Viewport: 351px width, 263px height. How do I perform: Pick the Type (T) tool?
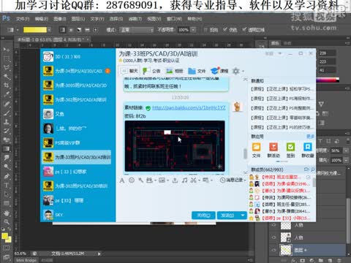coord(7,185)
